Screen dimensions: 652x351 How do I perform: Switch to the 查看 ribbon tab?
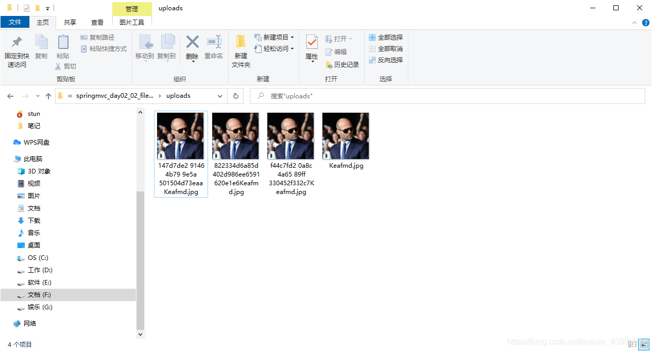click(97, 22)
